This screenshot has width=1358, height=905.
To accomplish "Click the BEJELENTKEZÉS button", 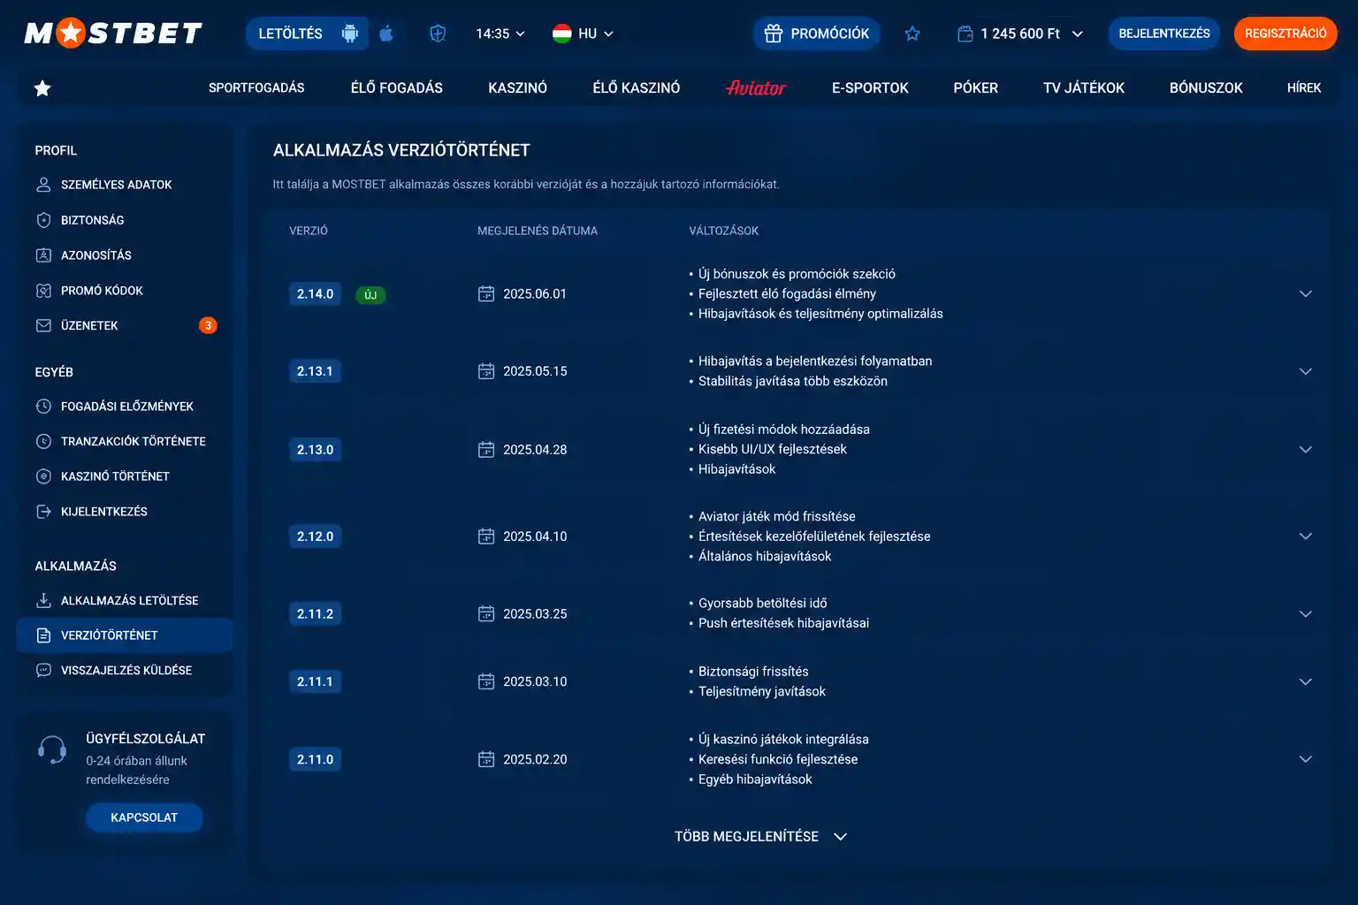I will pyautogui.click(x=1164, y=34).
